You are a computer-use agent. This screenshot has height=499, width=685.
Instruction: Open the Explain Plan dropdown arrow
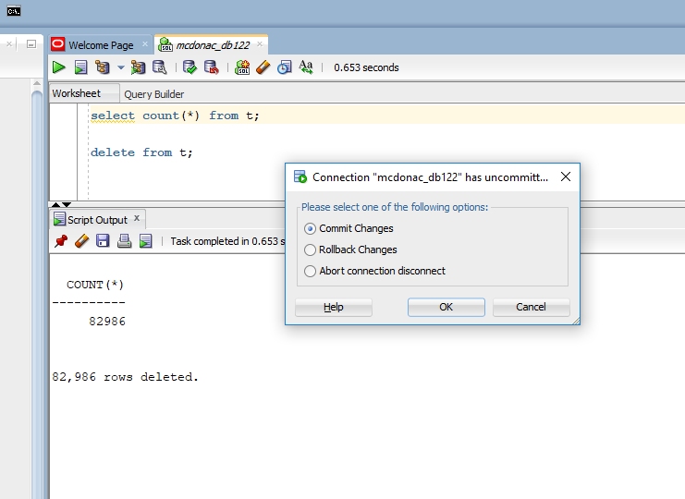coord(120,67)
